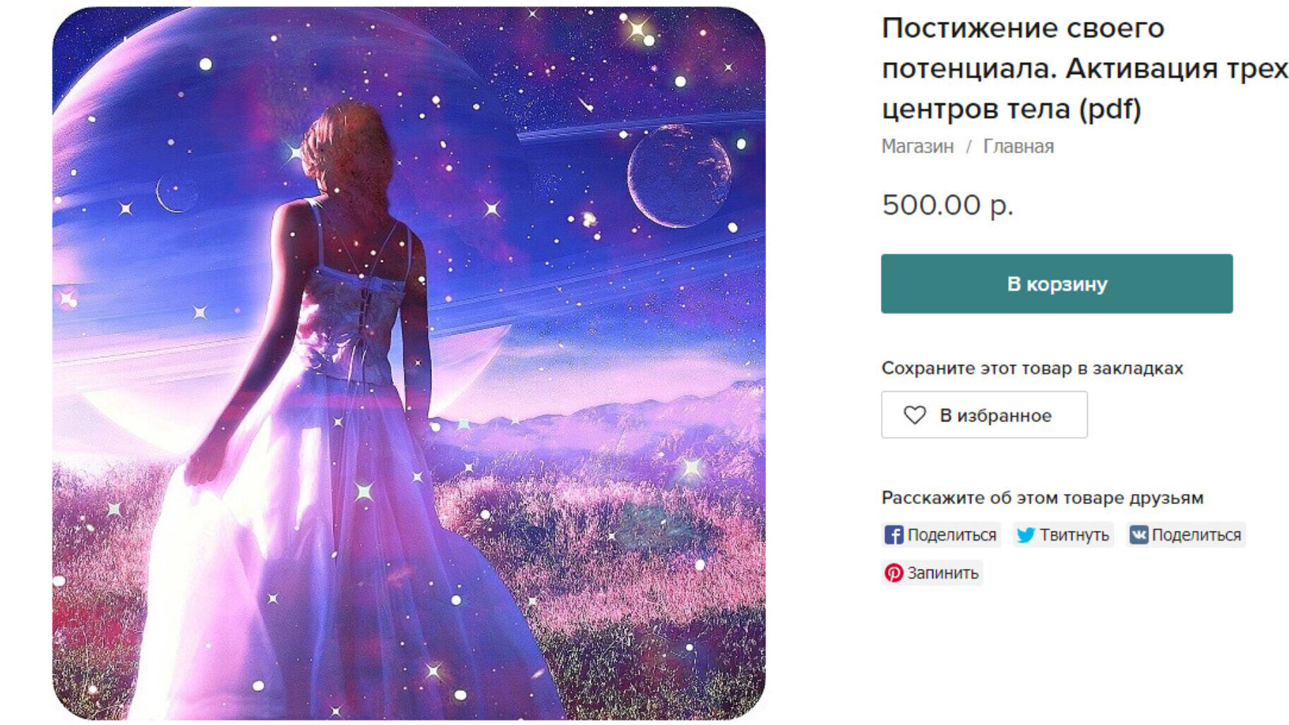Click the Twitter bird icon
Screen dimensions: 1289x725
1026,535
